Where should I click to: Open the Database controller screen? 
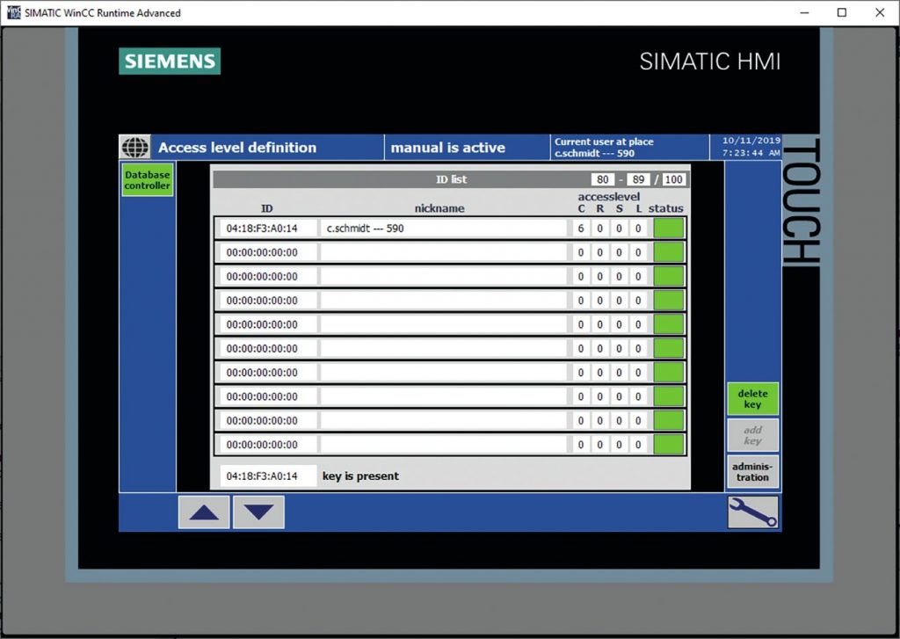pos(147,180)
